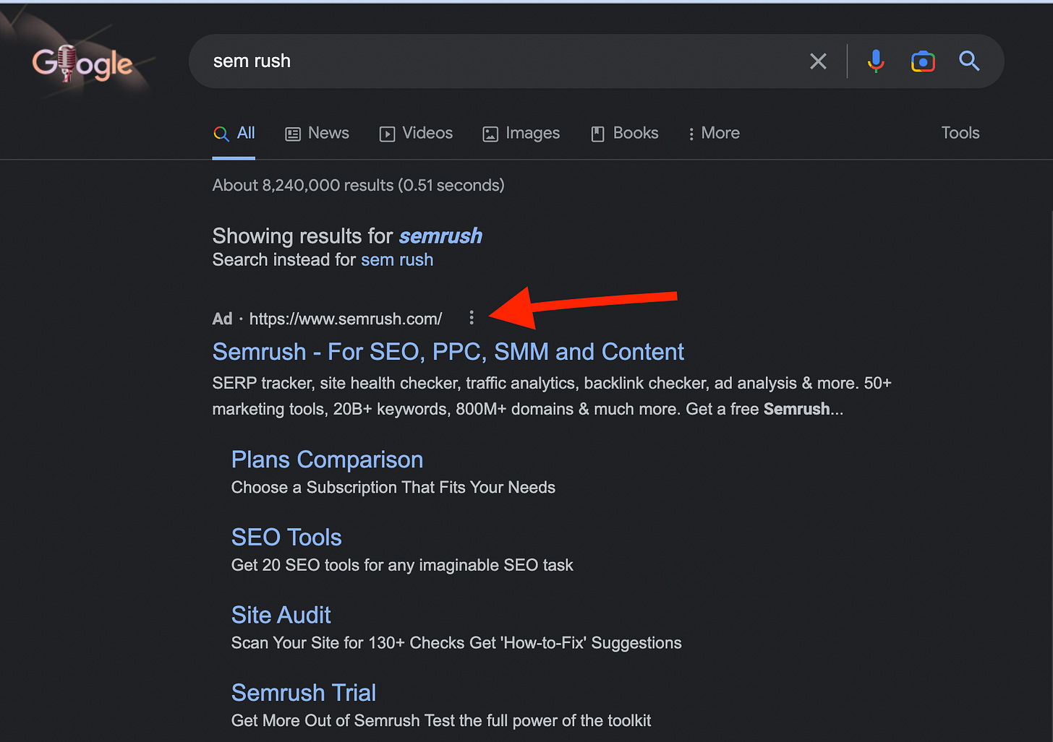Click the Google doodle logo
This screenshot has width=1053, height=742.
[82, 64]
